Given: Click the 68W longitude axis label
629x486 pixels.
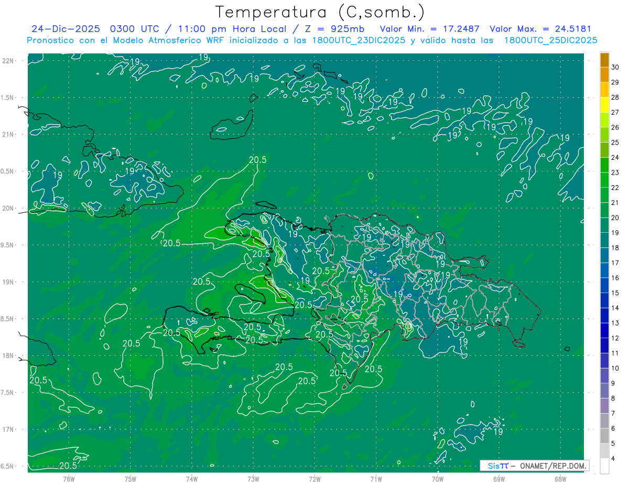Looking at the screenshot, I should pos(560,479).
